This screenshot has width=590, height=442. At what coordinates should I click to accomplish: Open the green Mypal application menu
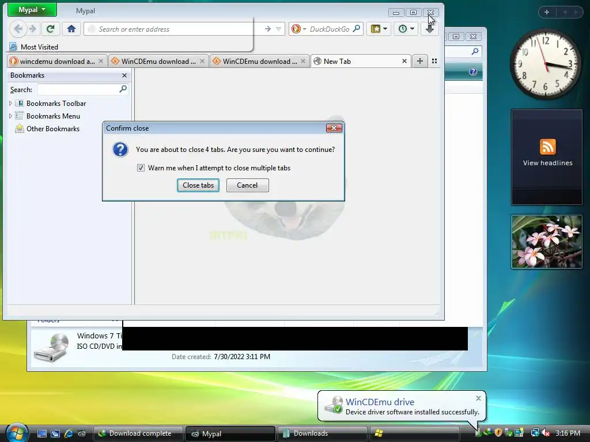point(32,10)
